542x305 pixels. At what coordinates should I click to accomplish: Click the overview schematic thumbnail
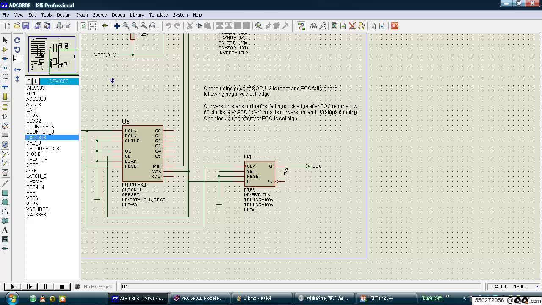coord(52,54)
